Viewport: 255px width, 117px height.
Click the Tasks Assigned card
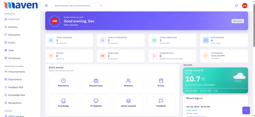(69, 40)
